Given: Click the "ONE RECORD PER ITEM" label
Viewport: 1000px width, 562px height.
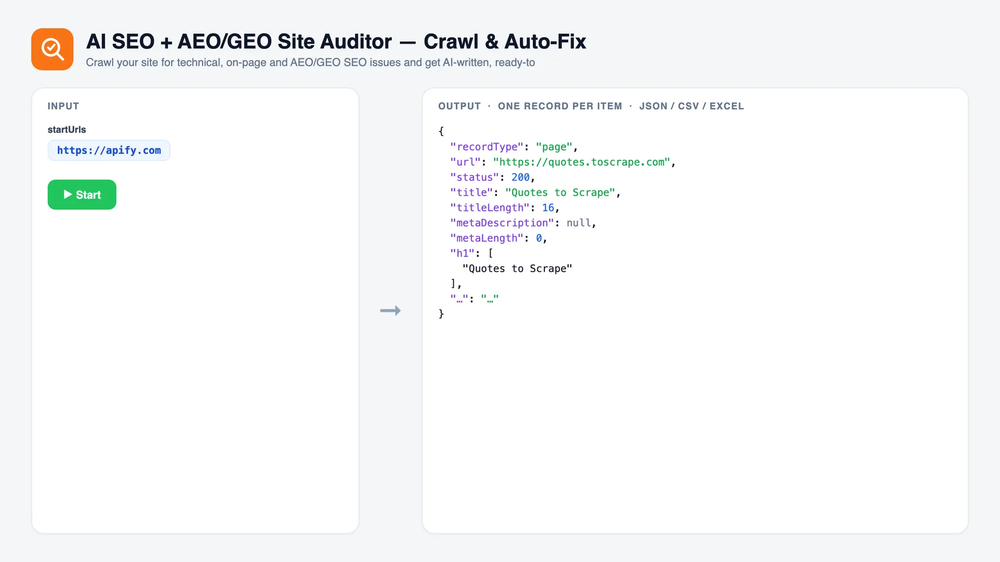Looking at the screenshot, I should pyautogui.click(x=560, y=106).
